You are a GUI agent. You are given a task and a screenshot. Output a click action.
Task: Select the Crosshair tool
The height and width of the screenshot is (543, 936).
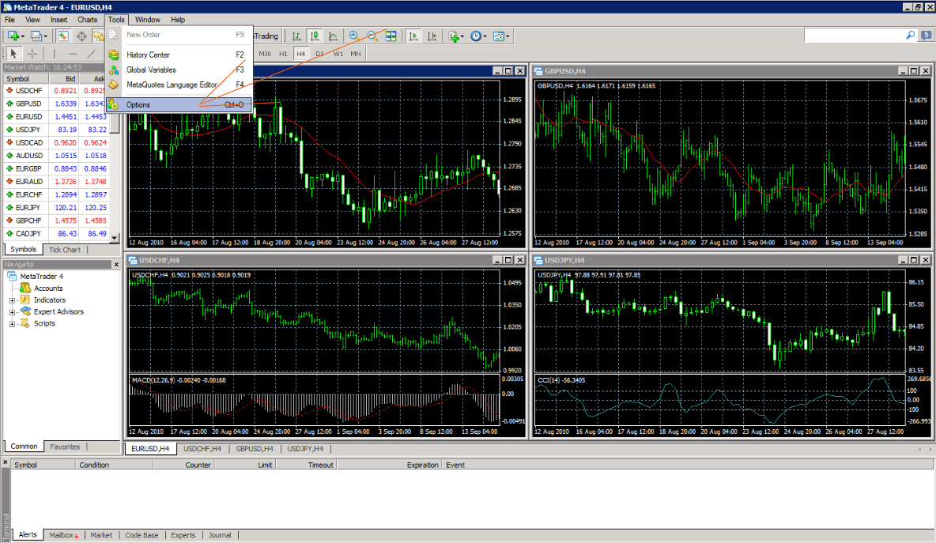pos(32,54)
